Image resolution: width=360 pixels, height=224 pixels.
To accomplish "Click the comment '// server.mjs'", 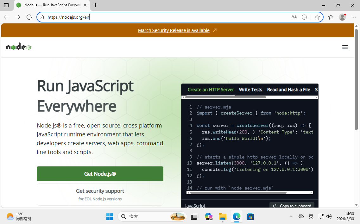I will click(214, 107).
